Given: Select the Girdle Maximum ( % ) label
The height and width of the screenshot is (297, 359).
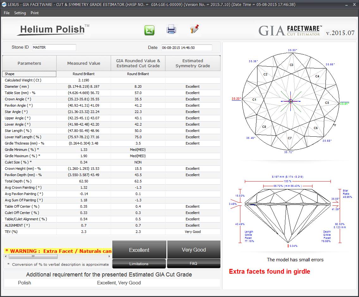Looking at the screenshot, I should [x=22, y=156].
